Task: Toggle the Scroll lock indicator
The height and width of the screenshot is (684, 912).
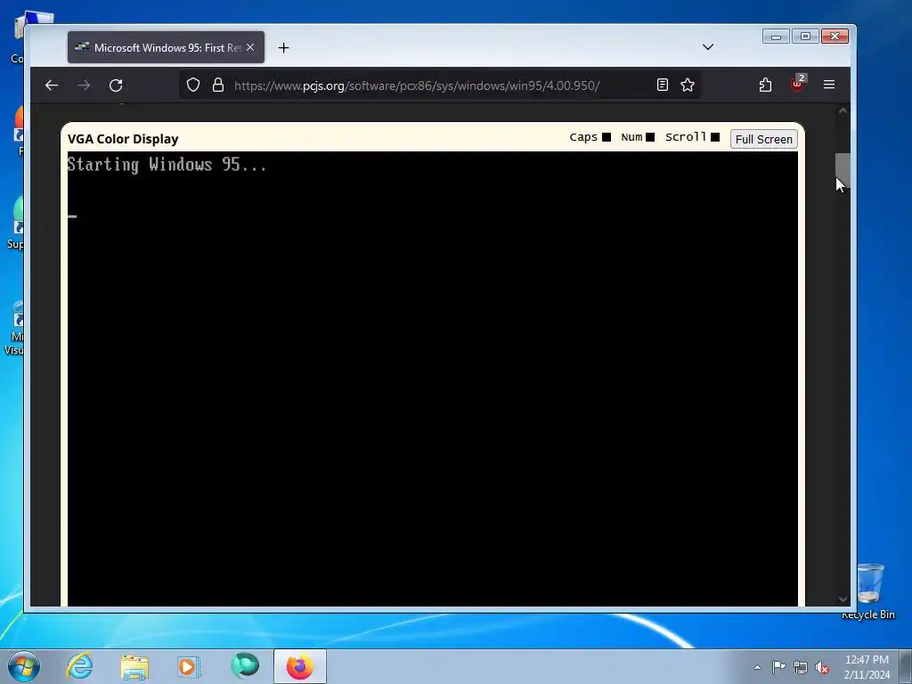Action: pos(715,137)
